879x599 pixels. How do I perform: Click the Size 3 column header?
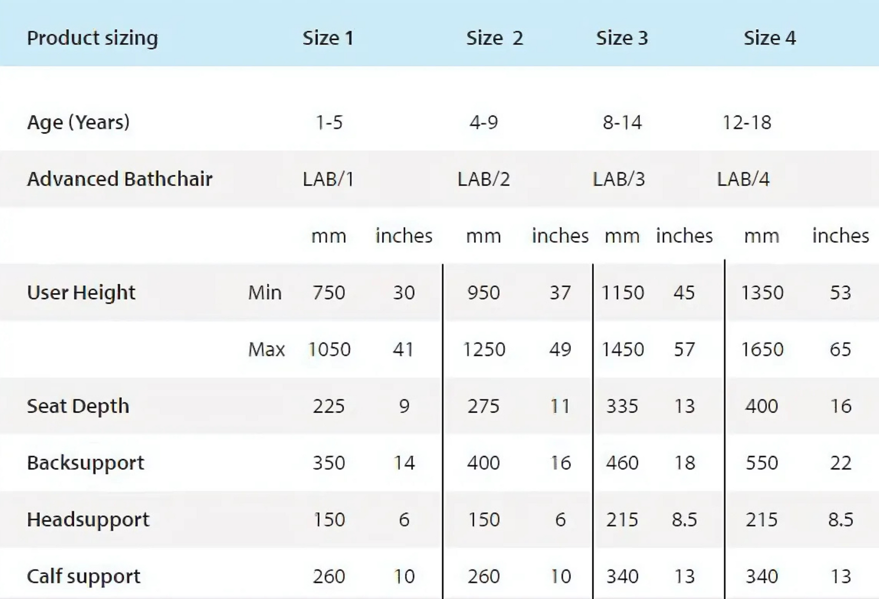[622, 38]
